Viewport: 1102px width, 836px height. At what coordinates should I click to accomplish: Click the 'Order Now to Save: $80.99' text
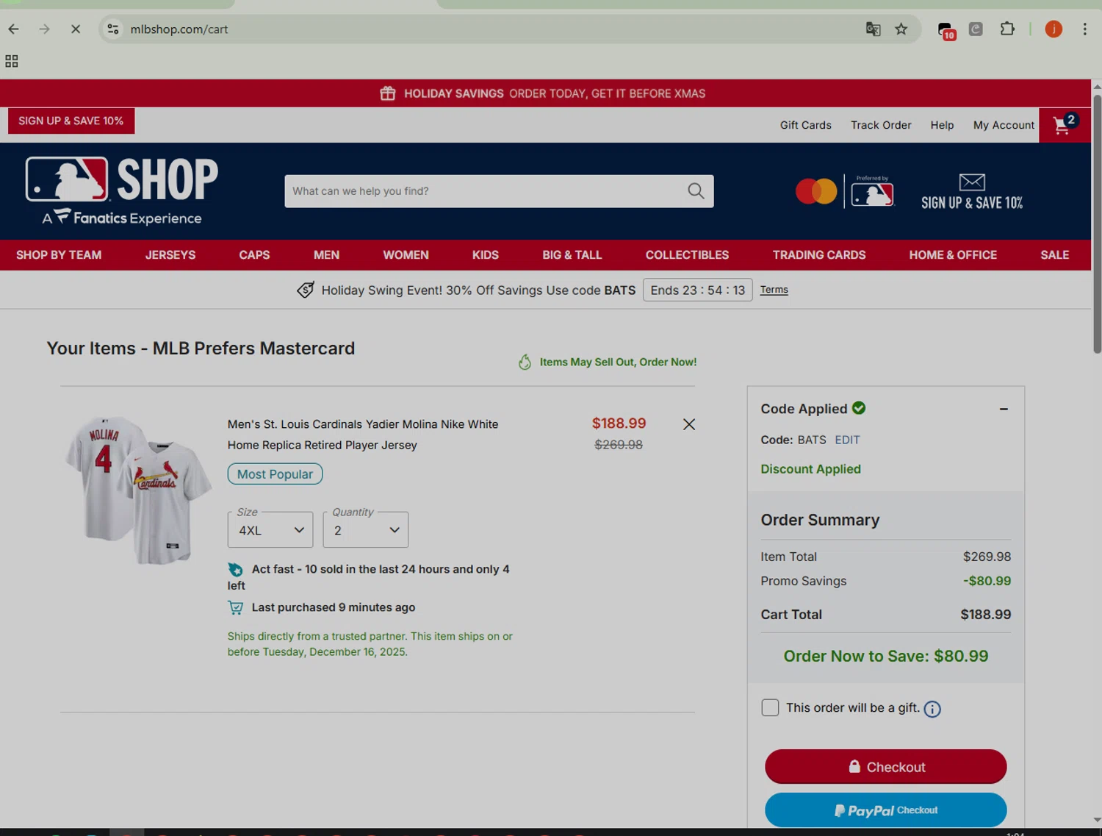click(886, 656)
